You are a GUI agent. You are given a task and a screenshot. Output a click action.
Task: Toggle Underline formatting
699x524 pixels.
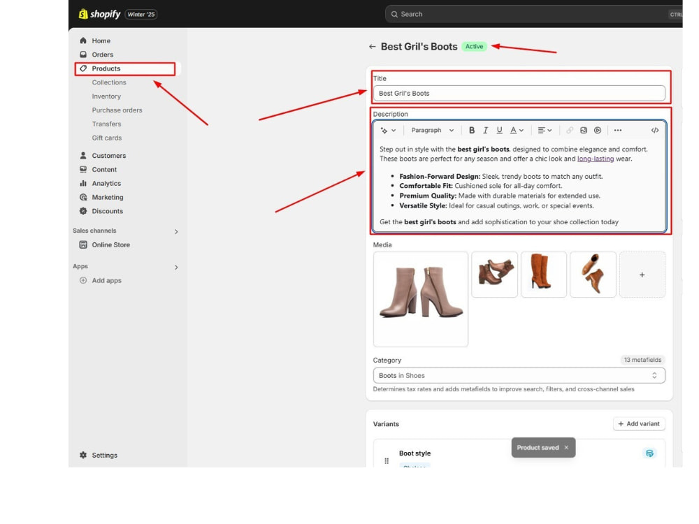tap(499, 130)
